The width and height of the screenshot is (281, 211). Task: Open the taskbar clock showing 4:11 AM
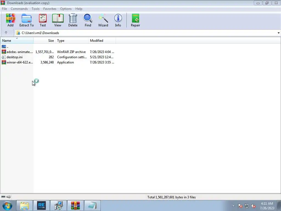tap(267, 206)
